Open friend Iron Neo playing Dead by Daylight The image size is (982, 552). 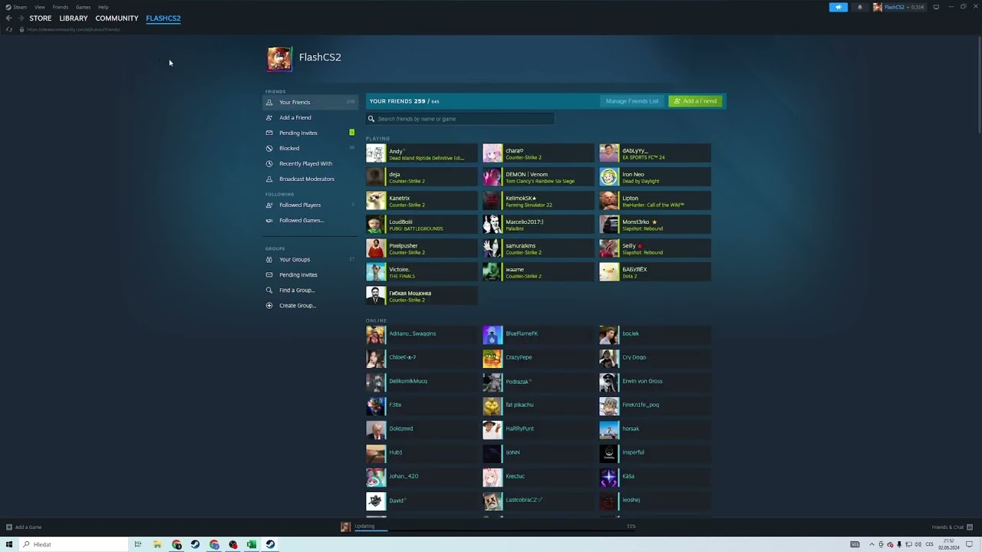(654, 178)
